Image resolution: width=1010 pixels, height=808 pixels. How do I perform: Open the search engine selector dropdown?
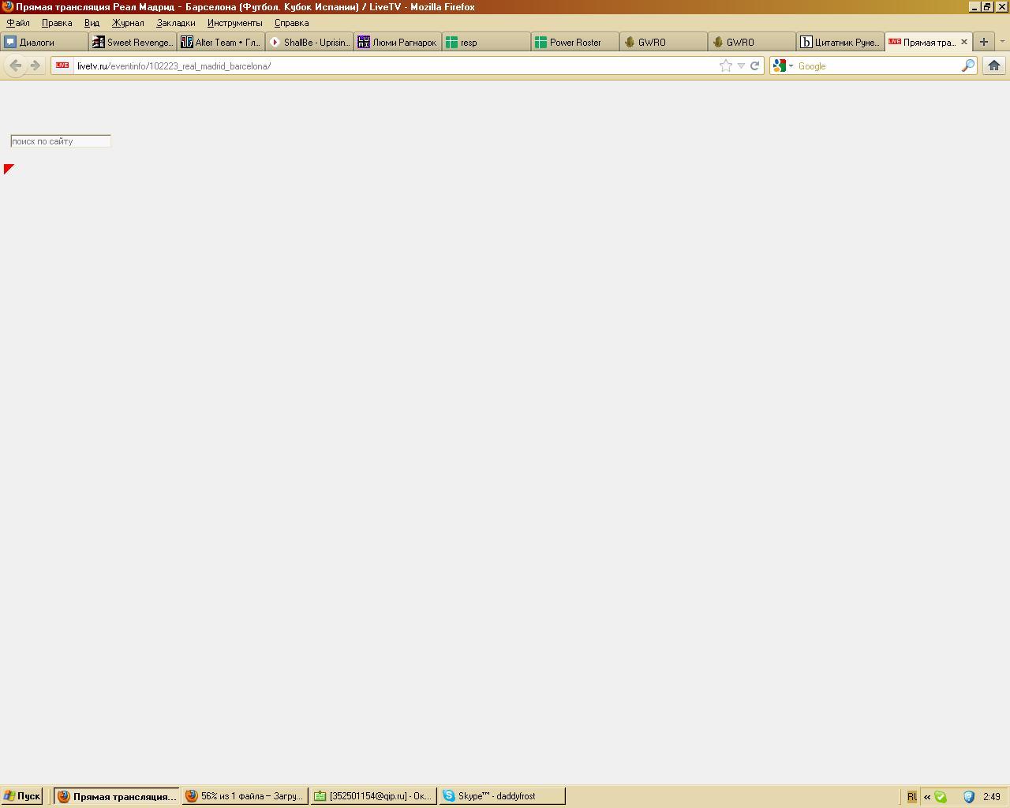(x=783, y=65)
